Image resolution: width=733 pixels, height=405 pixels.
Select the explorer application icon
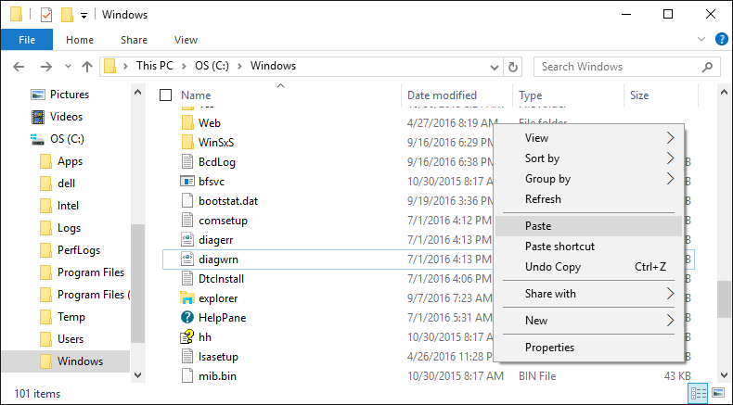(187, 298)
